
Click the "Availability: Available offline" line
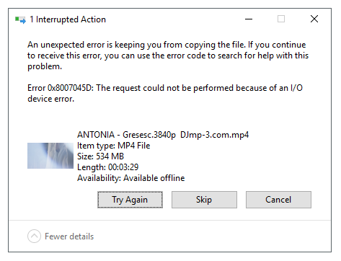click(x=131, y=178)
